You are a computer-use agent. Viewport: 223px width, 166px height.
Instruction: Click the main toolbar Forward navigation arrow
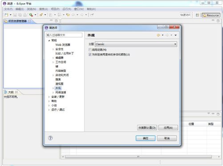coord(82,15)
